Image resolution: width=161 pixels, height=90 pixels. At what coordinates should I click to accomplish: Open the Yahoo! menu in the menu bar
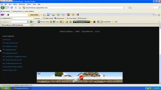pyautogui.click(x=29, y=4)
